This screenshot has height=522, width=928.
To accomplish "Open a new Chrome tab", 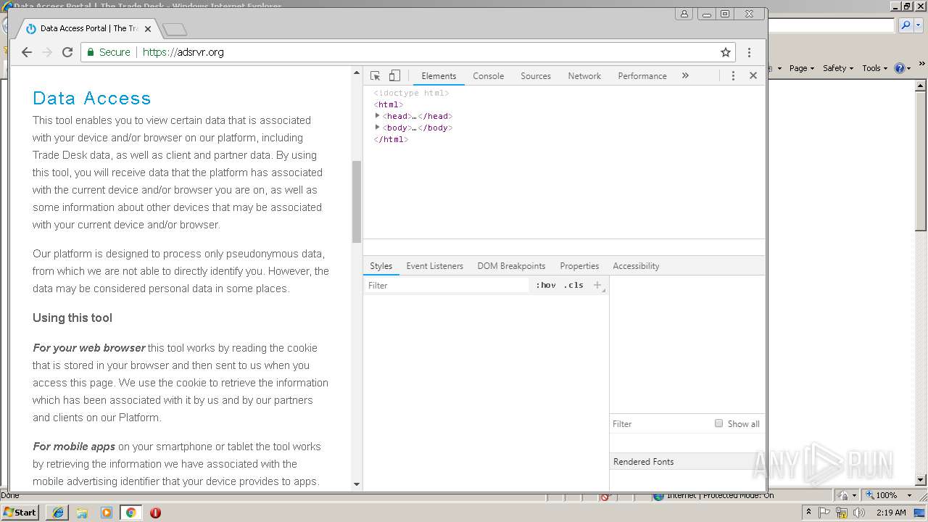I will coord(175,29).
